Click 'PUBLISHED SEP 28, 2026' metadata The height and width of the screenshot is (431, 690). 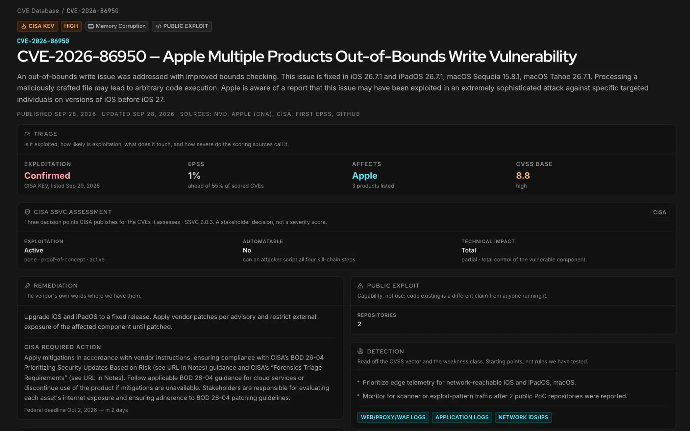[x=57, y=114]
